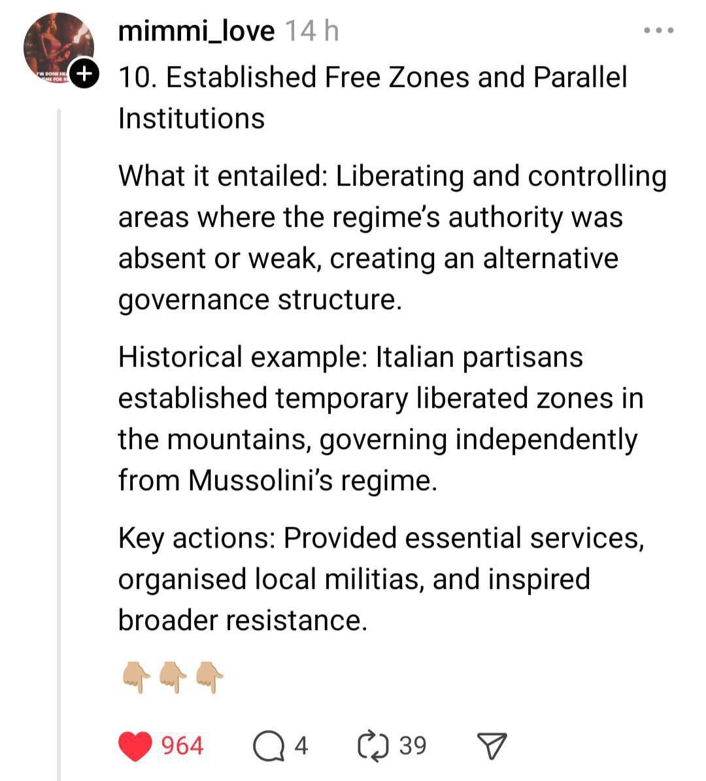Click the 14 h post timestamp
The image size is (706, 781).
point(312,31)
